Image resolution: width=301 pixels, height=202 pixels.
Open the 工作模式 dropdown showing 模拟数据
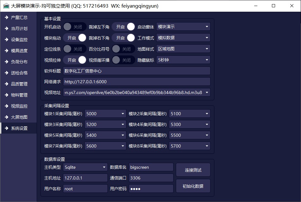coord(183,38)
